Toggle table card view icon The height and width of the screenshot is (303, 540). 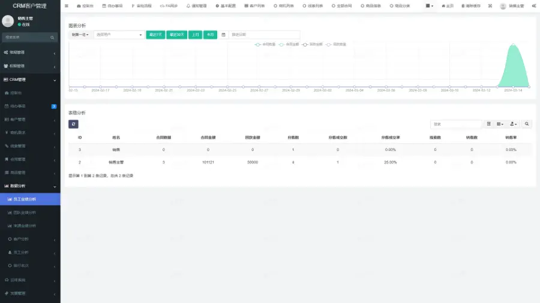[488, 124]
